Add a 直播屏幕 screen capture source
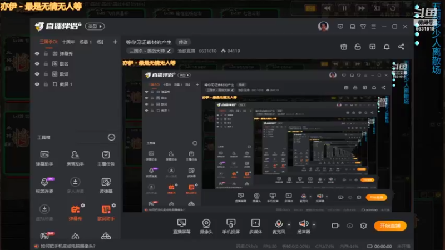Viewport: 445px width, 250px height. (x=182, y=226)
